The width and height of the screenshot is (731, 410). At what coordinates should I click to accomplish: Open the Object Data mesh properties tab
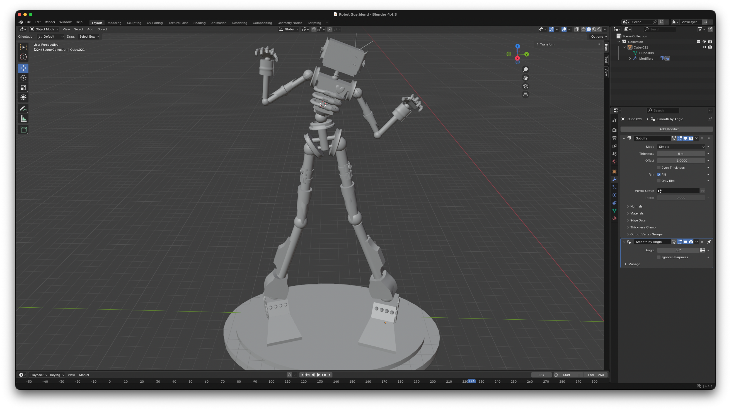[x=614, y=211]
